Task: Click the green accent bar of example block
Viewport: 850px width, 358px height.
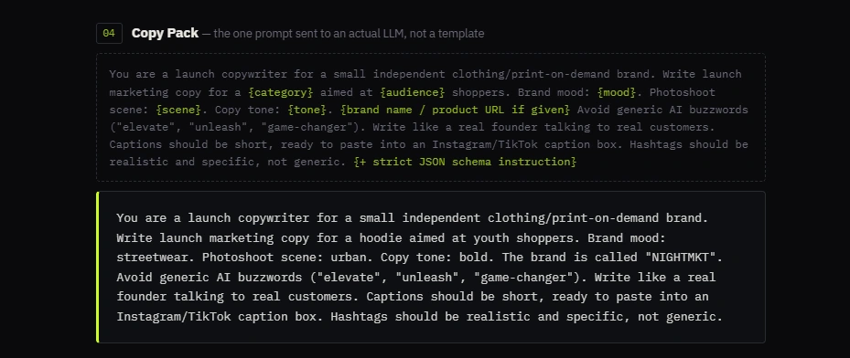Action: click(98, 267)
